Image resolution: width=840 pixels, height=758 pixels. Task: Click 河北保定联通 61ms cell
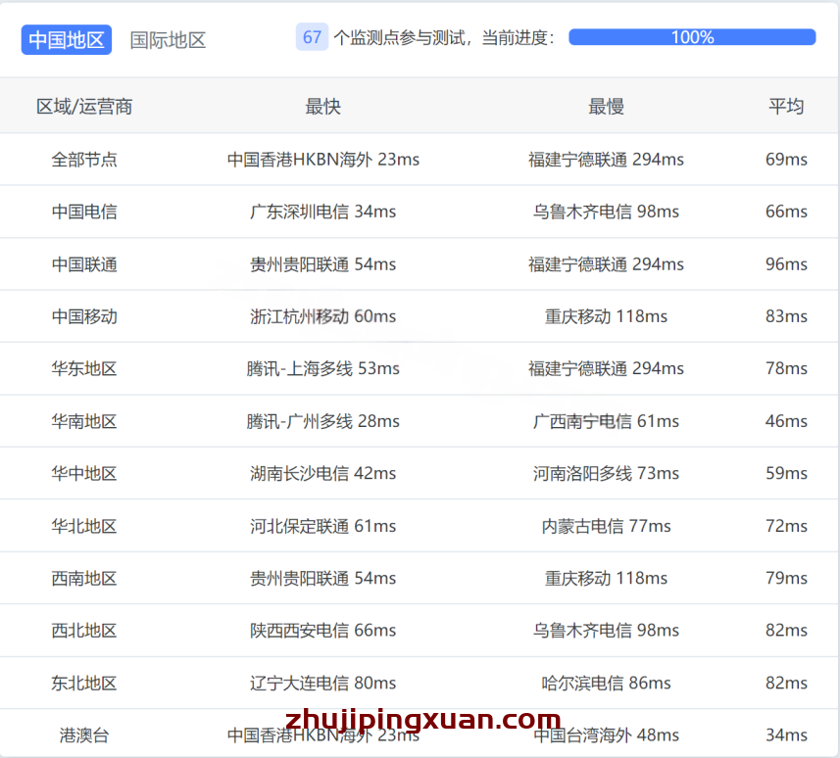(x=322, y=526)
